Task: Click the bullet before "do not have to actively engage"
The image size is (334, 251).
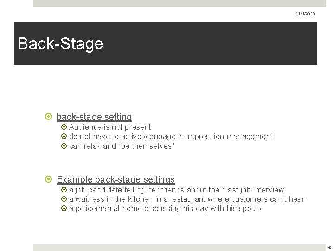Action: (x=64, y=137)
